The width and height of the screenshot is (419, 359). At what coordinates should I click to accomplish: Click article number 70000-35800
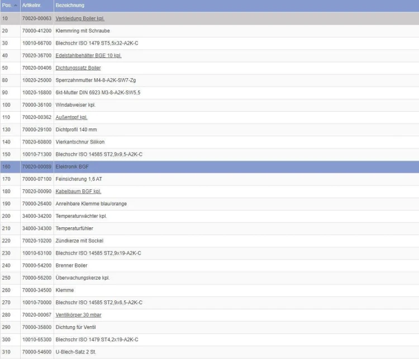click(37, 328)
